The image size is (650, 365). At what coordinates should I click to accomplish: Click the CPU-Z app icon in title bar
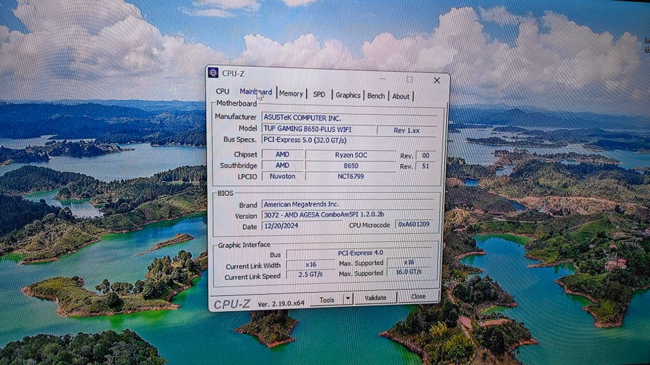(213, 72)
